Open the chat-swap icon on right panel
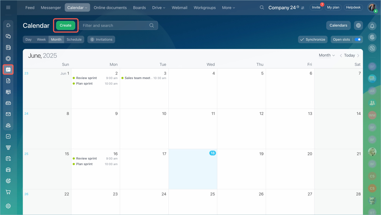This screenshot has width=381, height=215. coord(372,48)
